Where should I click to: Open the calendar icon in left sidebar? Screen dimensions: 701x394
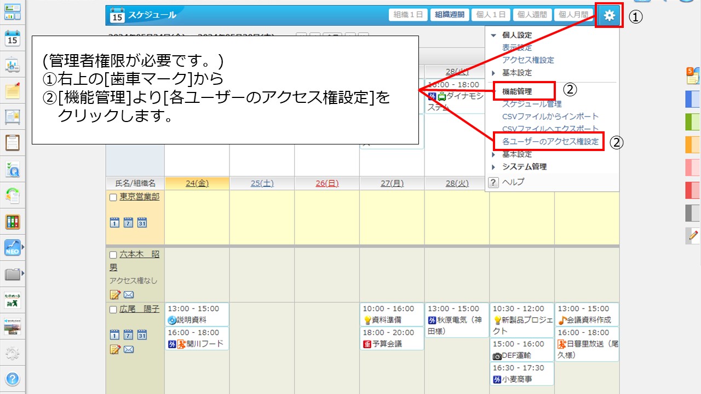pos(12,39)
